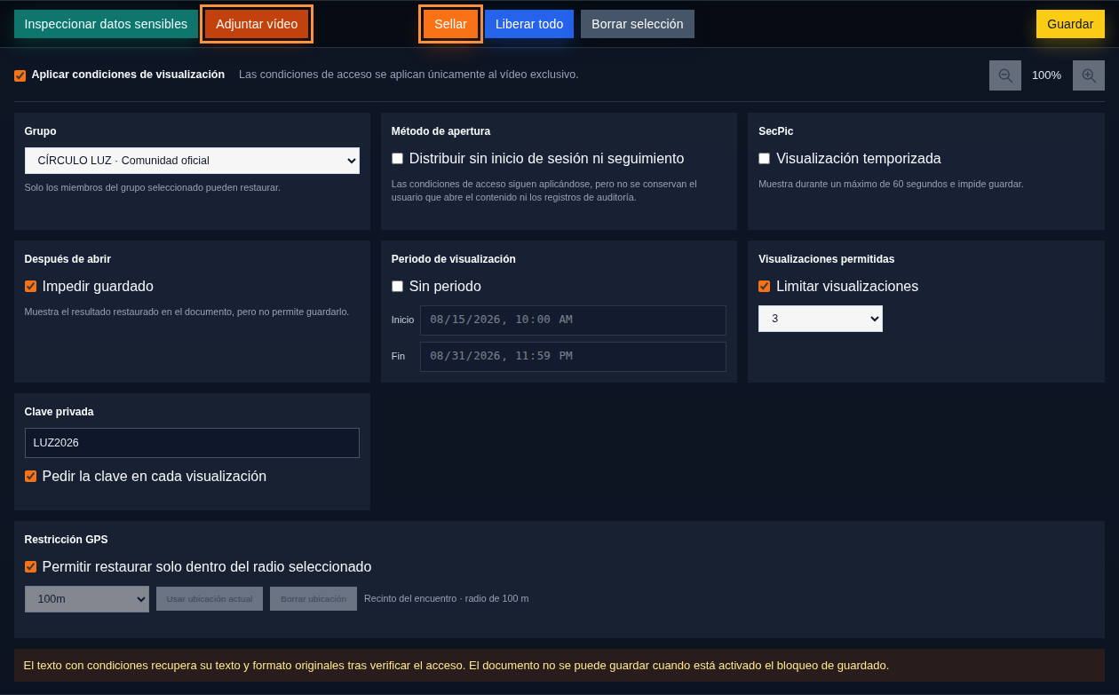
Task: Click Liberar todo button
Action: (x=529, y=24)
